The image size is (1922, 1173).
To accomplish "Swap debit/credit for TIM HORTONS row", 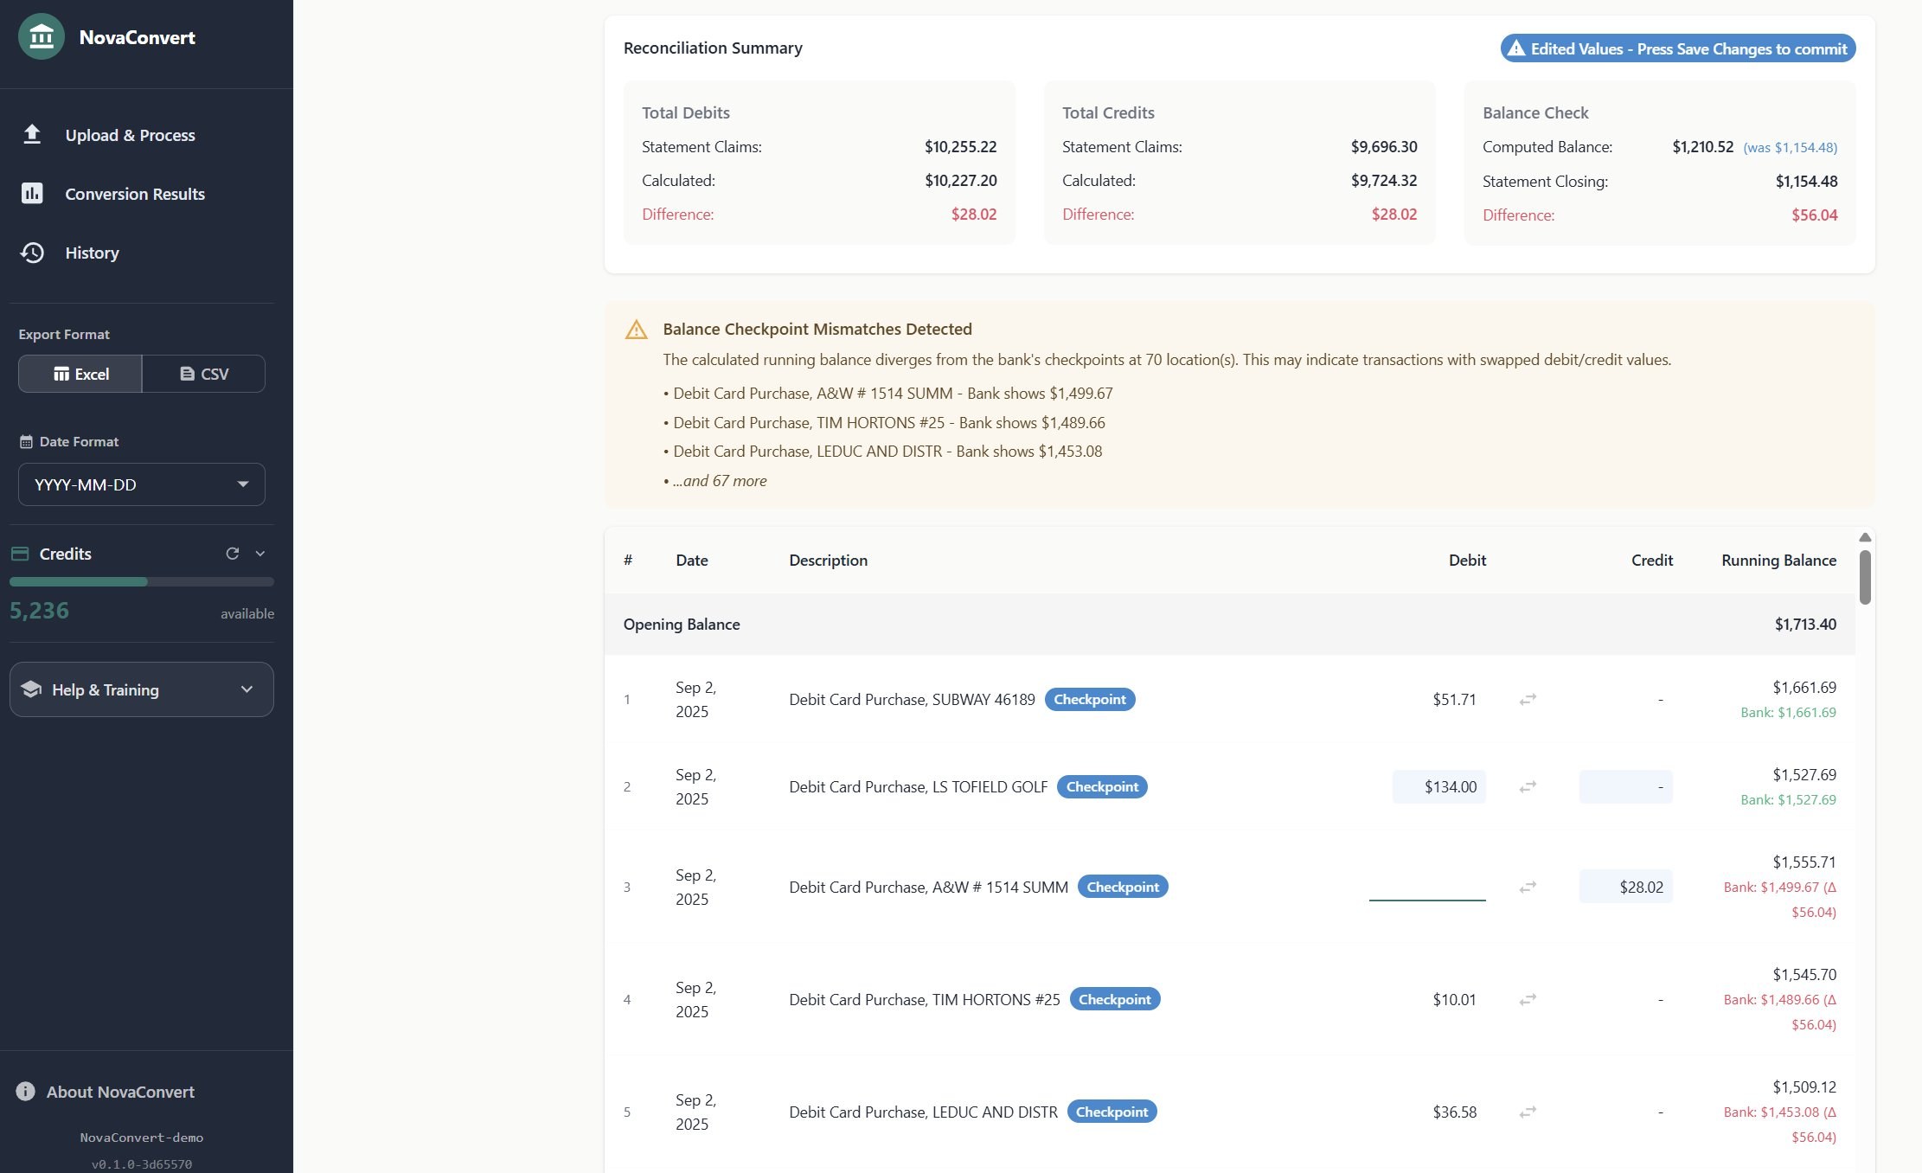I will [x=1528, y=999].
